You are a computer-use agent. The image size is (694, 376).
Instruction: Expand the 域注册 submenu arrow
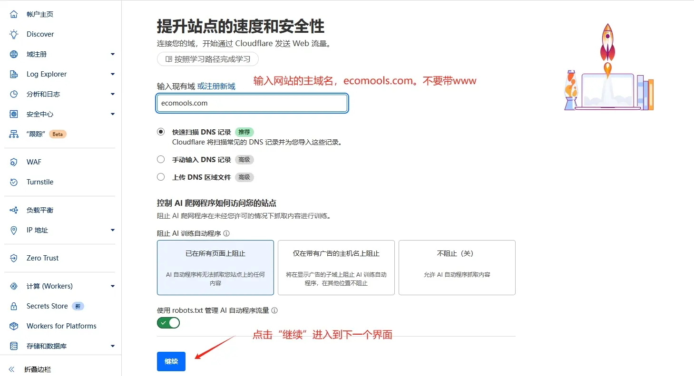tap(113, 54)
